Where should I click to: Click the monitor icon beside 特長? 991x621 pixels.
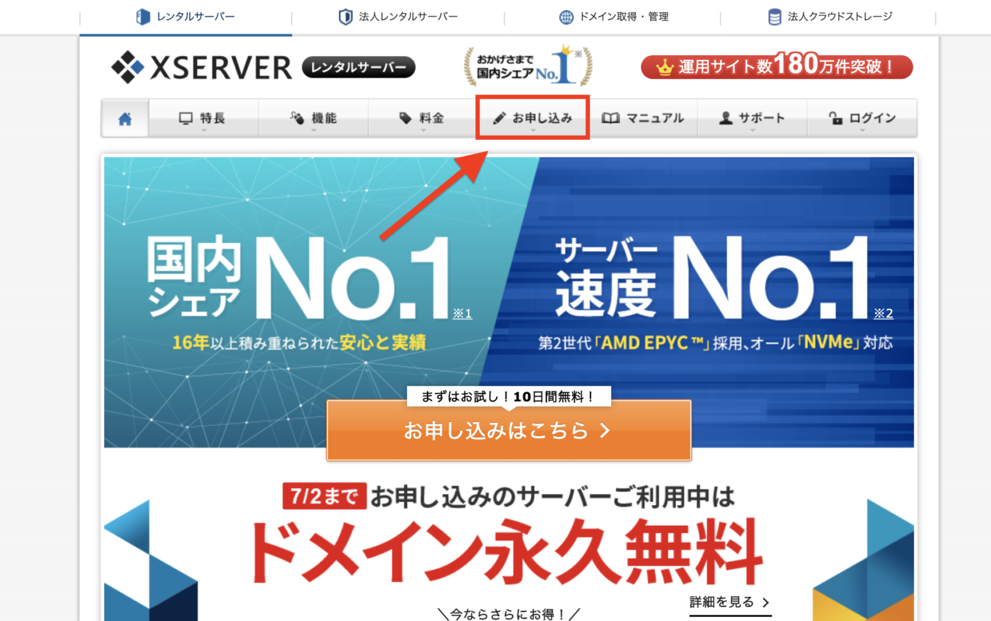click(x=186, y=118)
